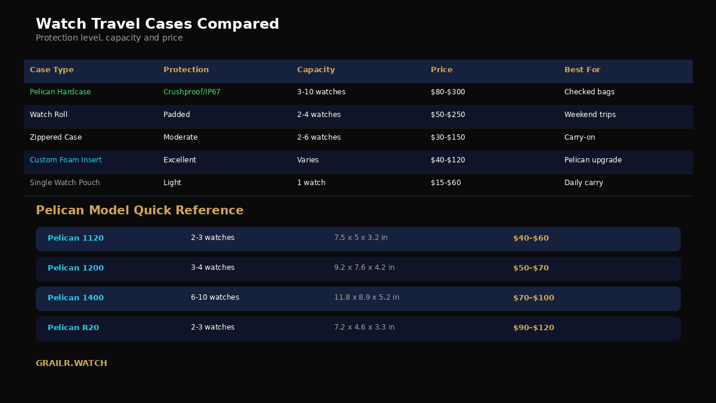Select the 'Zippered Case' cell
Viewport: 716px width, 403px height.
coord(56,137)
